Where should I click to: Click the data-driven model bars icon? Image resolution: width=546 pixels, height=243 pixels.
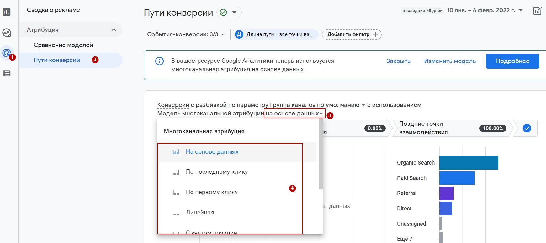click(x=176, y=152)
